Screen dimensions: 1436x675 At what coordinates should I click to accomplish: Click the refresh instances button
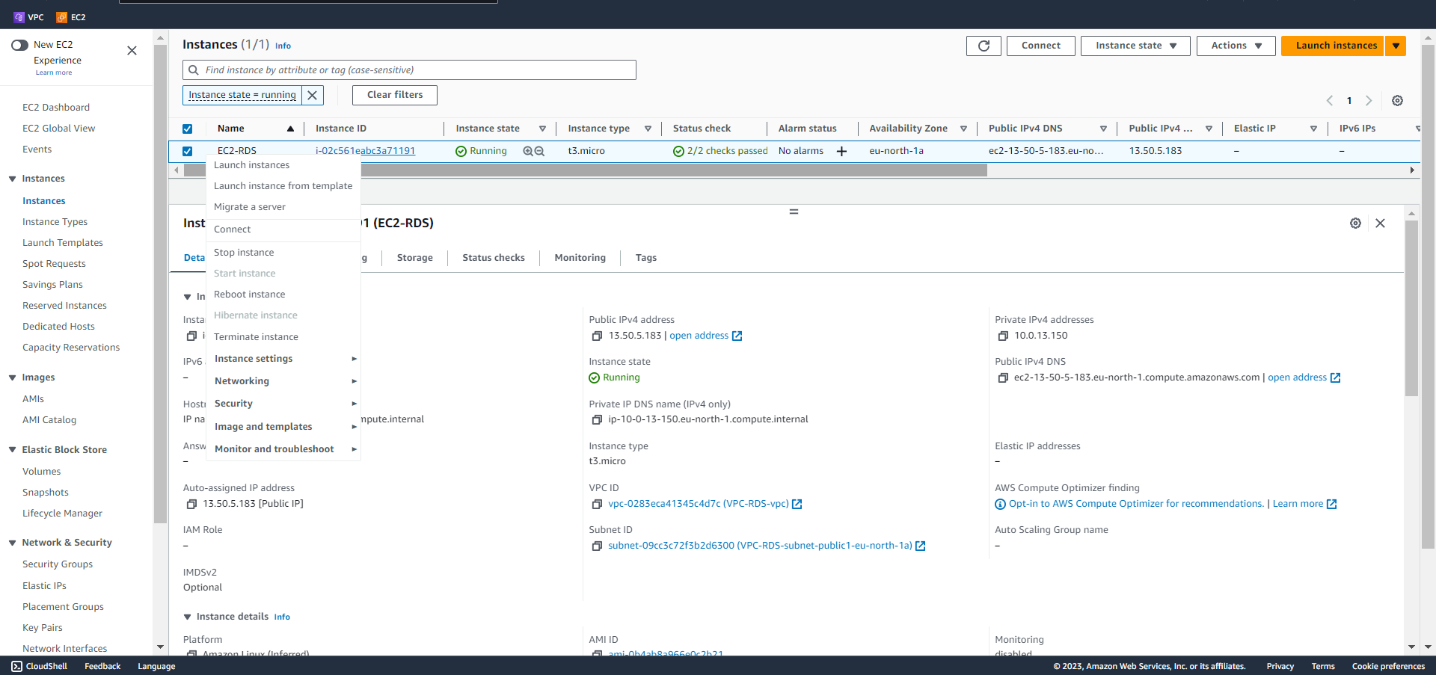pos(984,46)
